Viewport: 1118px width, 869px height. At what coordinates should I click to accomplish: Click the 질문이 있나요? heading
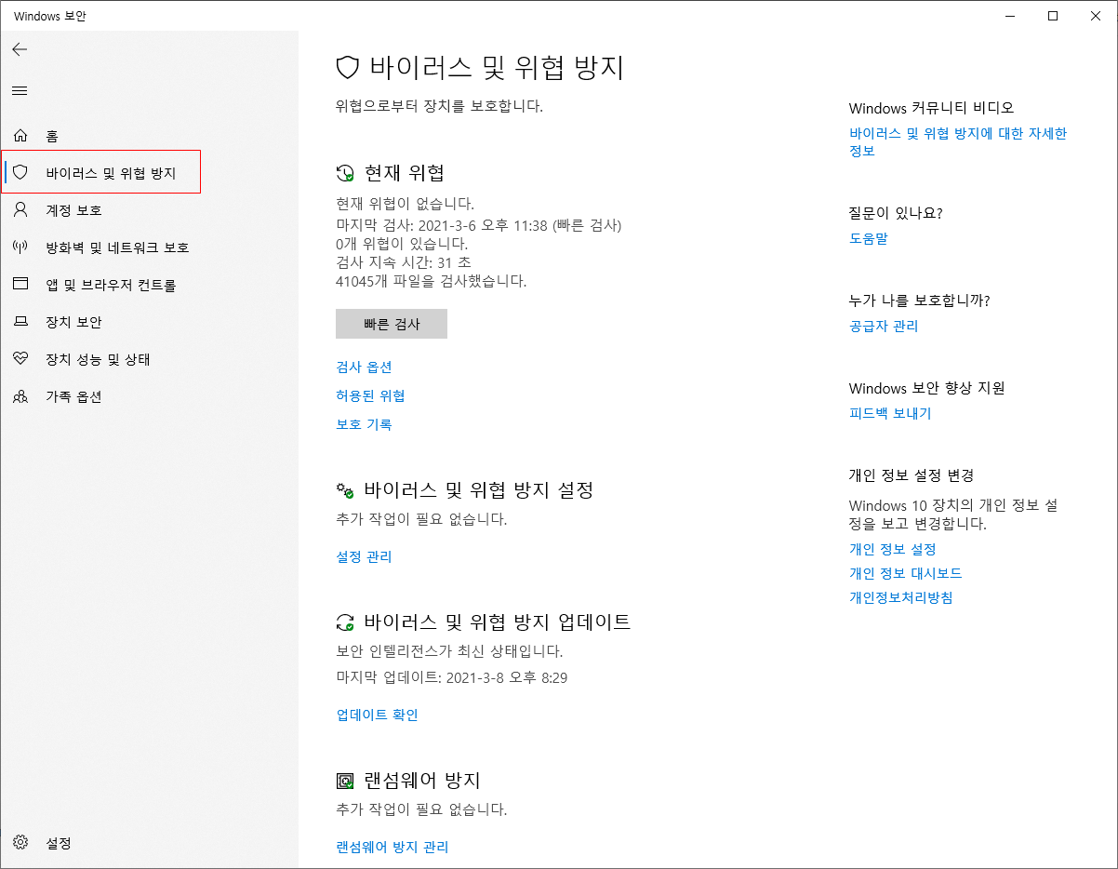[x=896, y=213]
